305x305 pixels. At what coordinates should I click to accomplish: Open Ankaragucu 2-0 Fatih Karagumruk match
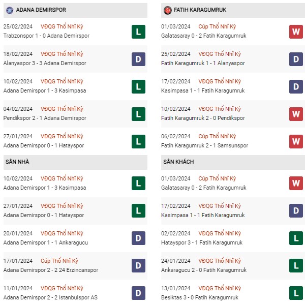pos(202,270)
